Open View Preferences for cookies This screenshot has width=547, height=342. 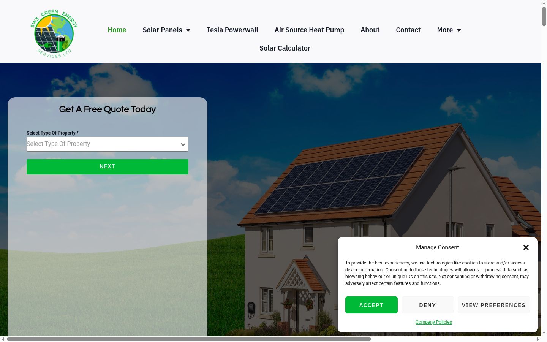[x=494, y=305]
